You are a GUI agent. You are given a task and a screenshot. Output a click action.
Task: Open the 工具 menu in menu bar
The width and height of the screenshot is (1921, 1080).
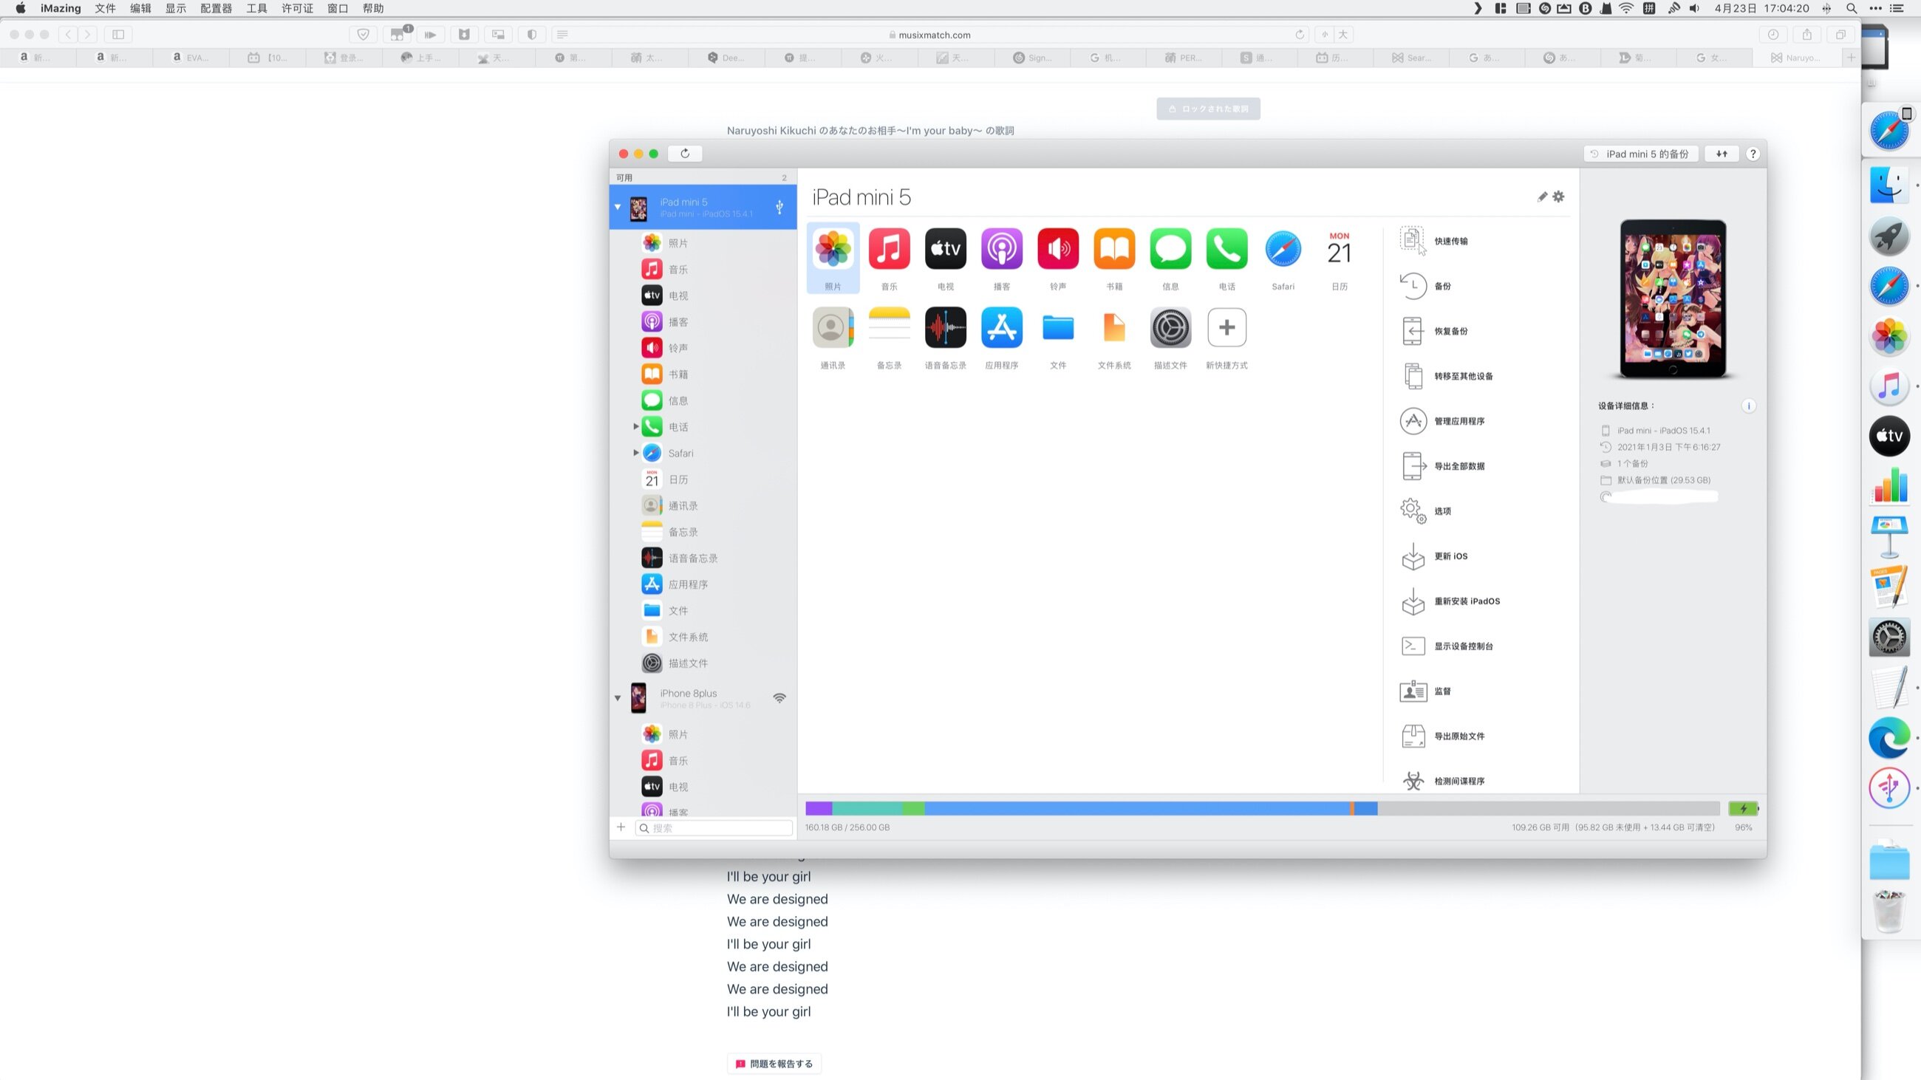point(256,8)
